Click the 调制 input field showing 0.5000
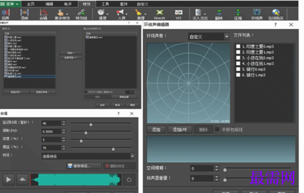Screen dimensions: 304x193 (51, 132)
